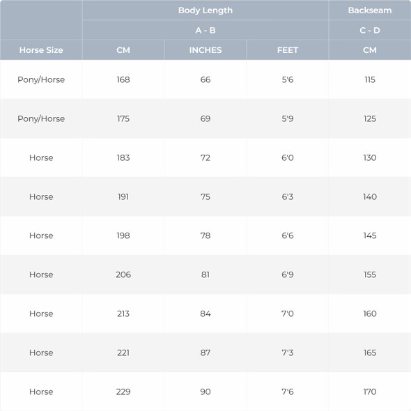Click the backseam value 140
The height and width of the screenshot is (411, 411).
(x=370, y=196)
